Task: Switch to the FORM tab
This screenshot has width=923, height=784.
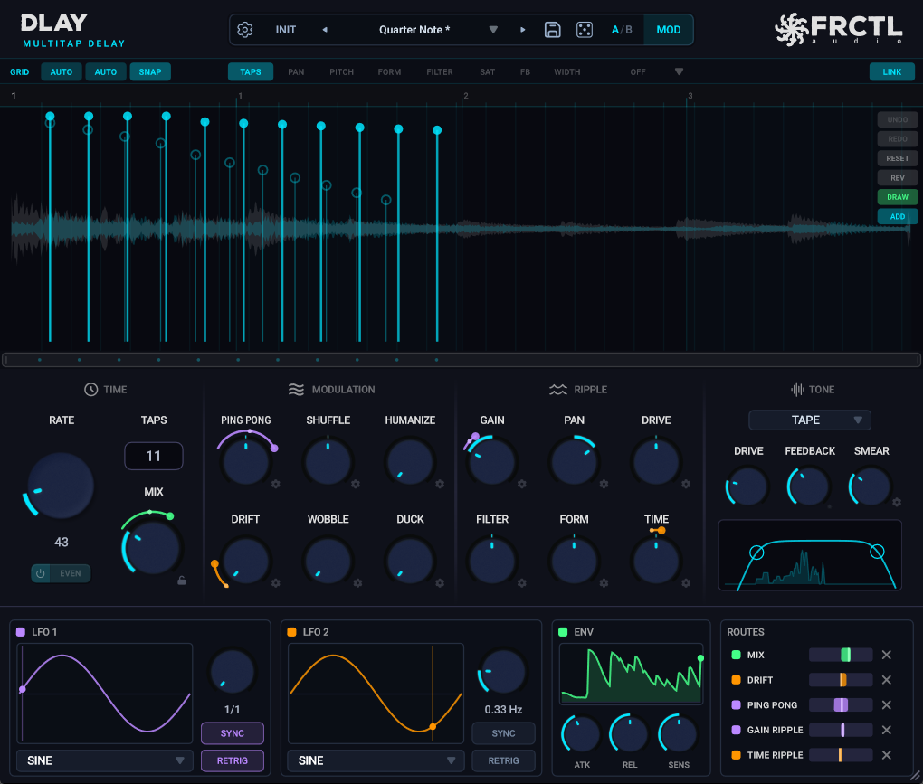Action: 389,71
